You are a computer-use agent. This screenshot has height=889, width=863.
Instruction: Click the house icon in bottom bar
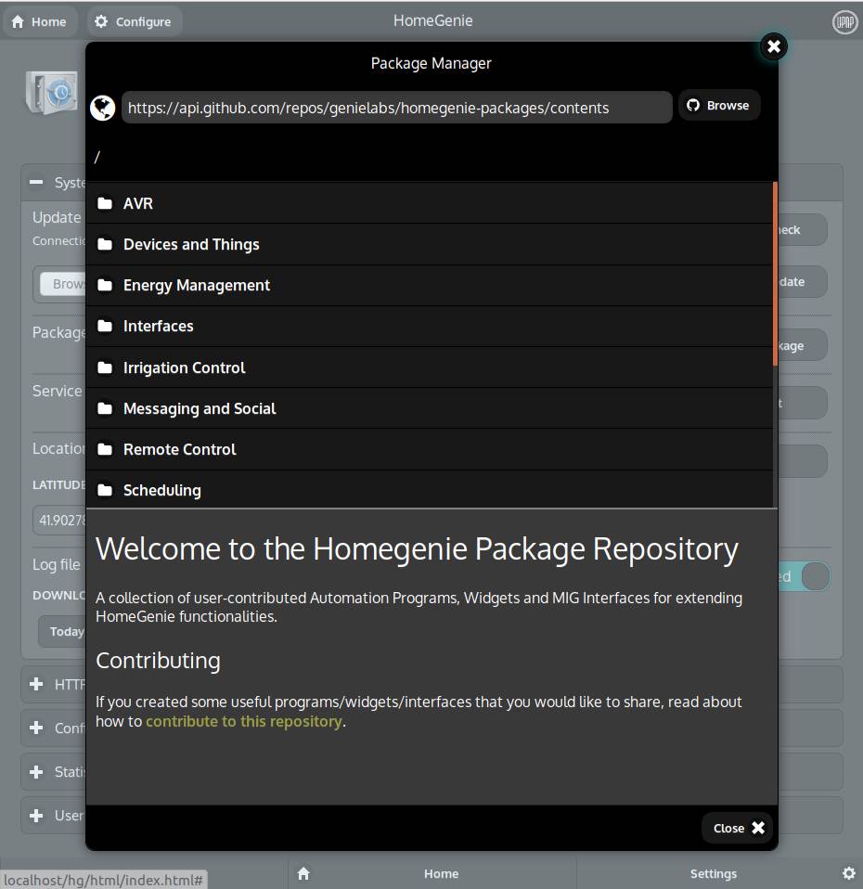(x=303, y=873)
